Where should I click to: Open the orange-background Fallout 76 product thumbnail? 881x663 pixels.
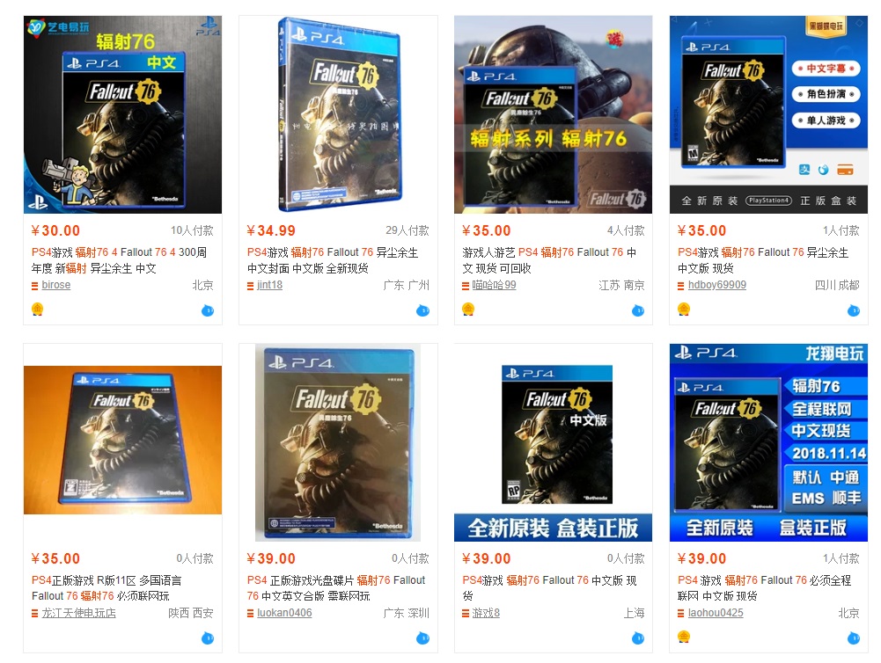point(122,440)
